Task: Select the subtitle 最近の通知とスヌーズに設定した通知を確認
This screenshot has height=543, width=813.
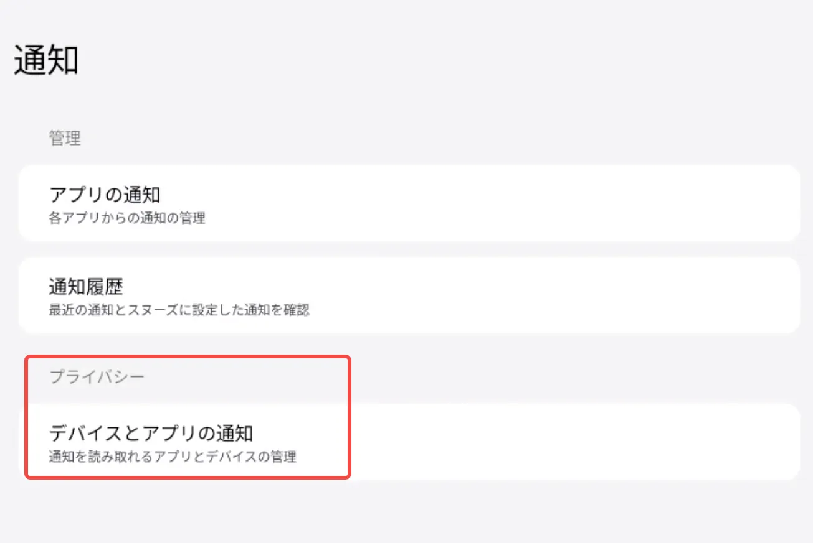Action: [179, 310]
